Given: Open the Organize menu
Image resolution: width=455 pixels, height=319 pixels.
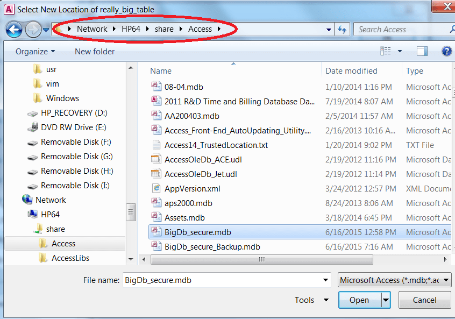Looking at the screenshot, I should [35, 52].
